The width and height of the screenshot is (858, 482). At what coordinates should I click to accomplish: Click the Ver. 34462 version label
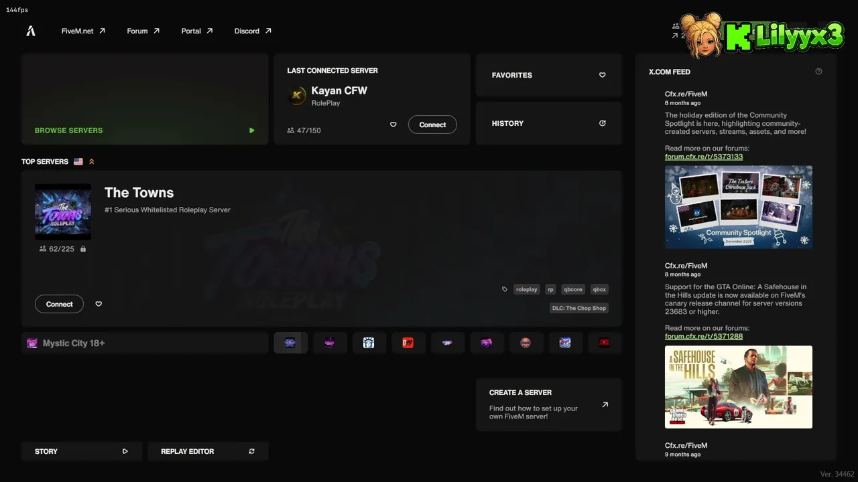(x=837, y=474)
